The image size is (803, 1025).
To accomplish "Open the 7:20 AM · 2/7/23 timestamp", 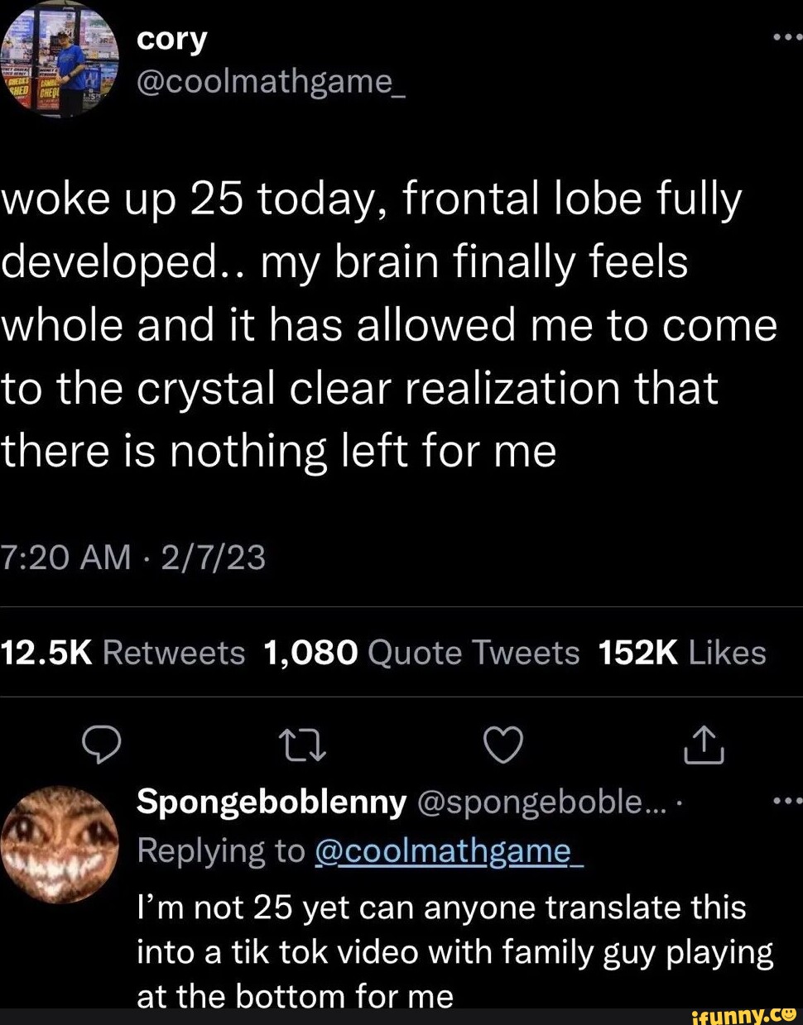I will coord(133,558).
